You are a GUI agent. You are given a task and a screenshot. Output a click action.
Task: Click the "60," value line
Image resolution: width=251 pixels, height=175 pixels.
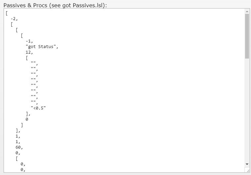[19, 147]
